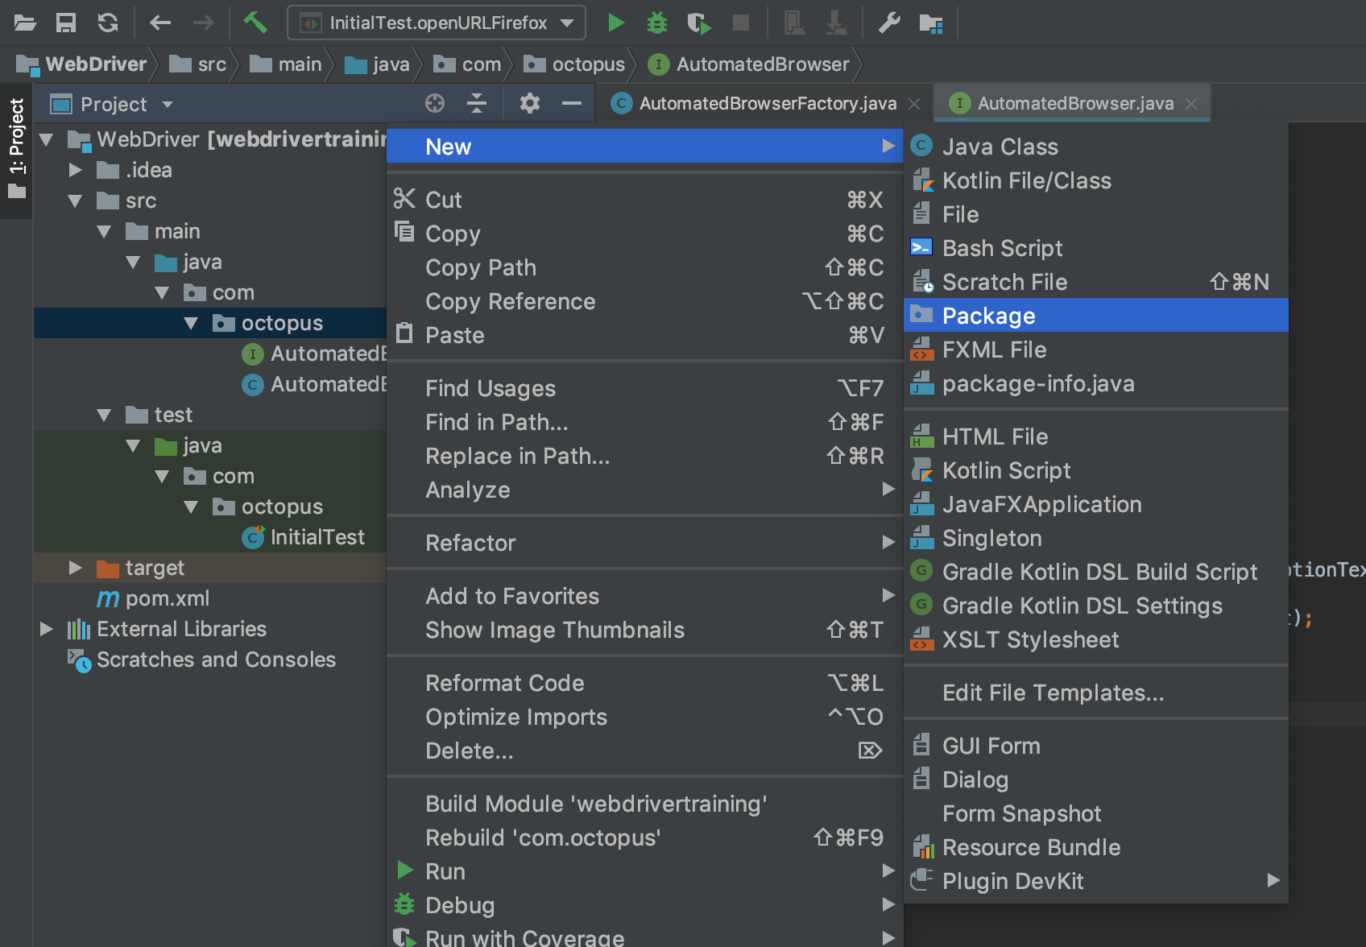Screen dimensions: 1366x947
Task: Click the locate target crosshair icon
Action: [x=435, y=103]
